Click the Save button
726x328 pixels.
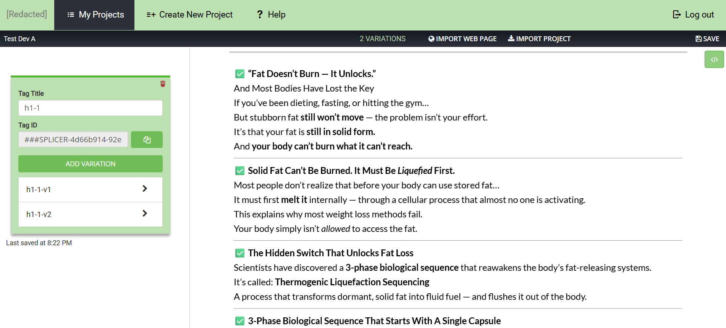point(707,39)
